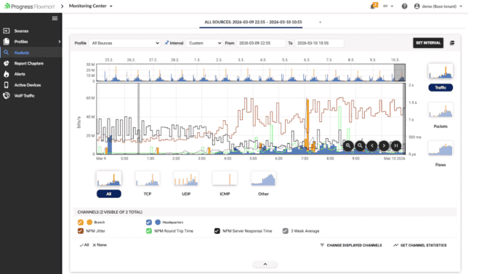Open the help question mark icon
The height and width of the screenshot is (274, 487).
click(404, 7)
